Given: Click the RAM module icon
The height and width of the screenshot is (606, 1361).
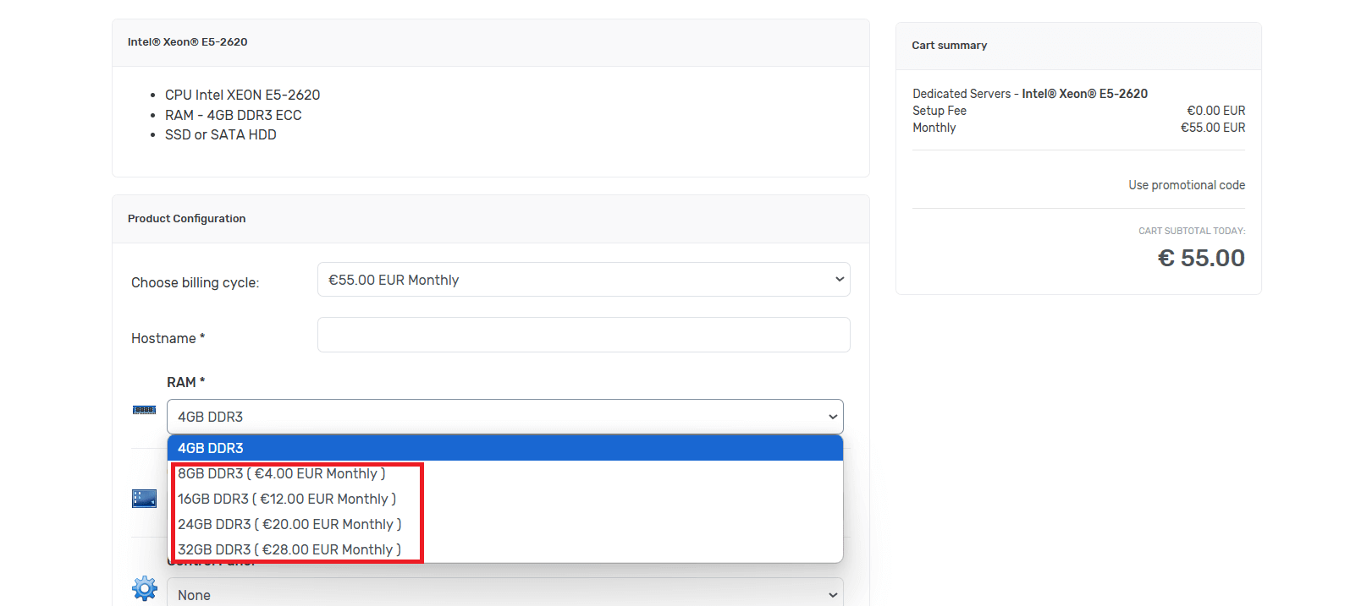Looking at the screenshot, I should click(144, 410).
